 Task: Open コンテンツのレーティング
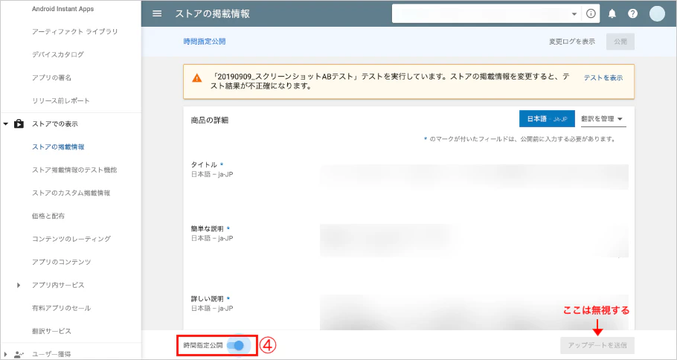click(71, 239)
